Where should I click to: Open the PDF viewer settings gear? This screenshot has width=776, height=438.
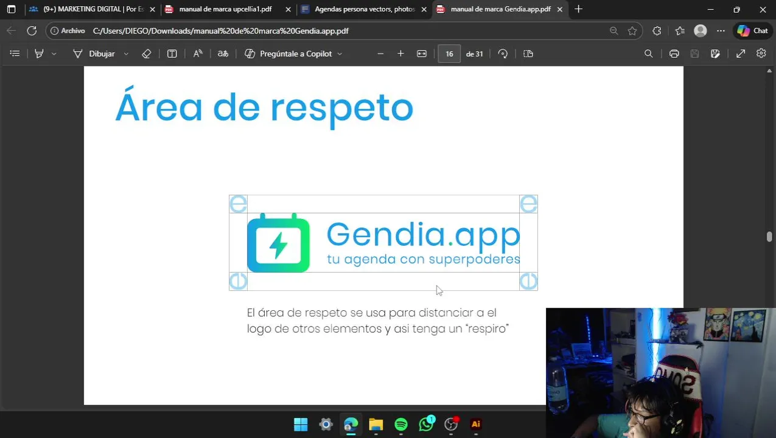coord(761,54)
